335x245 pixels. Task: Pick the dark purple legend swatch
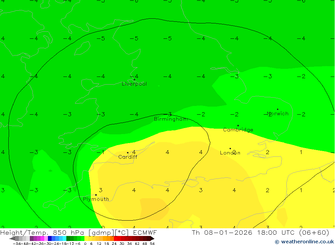pos(31,238)
